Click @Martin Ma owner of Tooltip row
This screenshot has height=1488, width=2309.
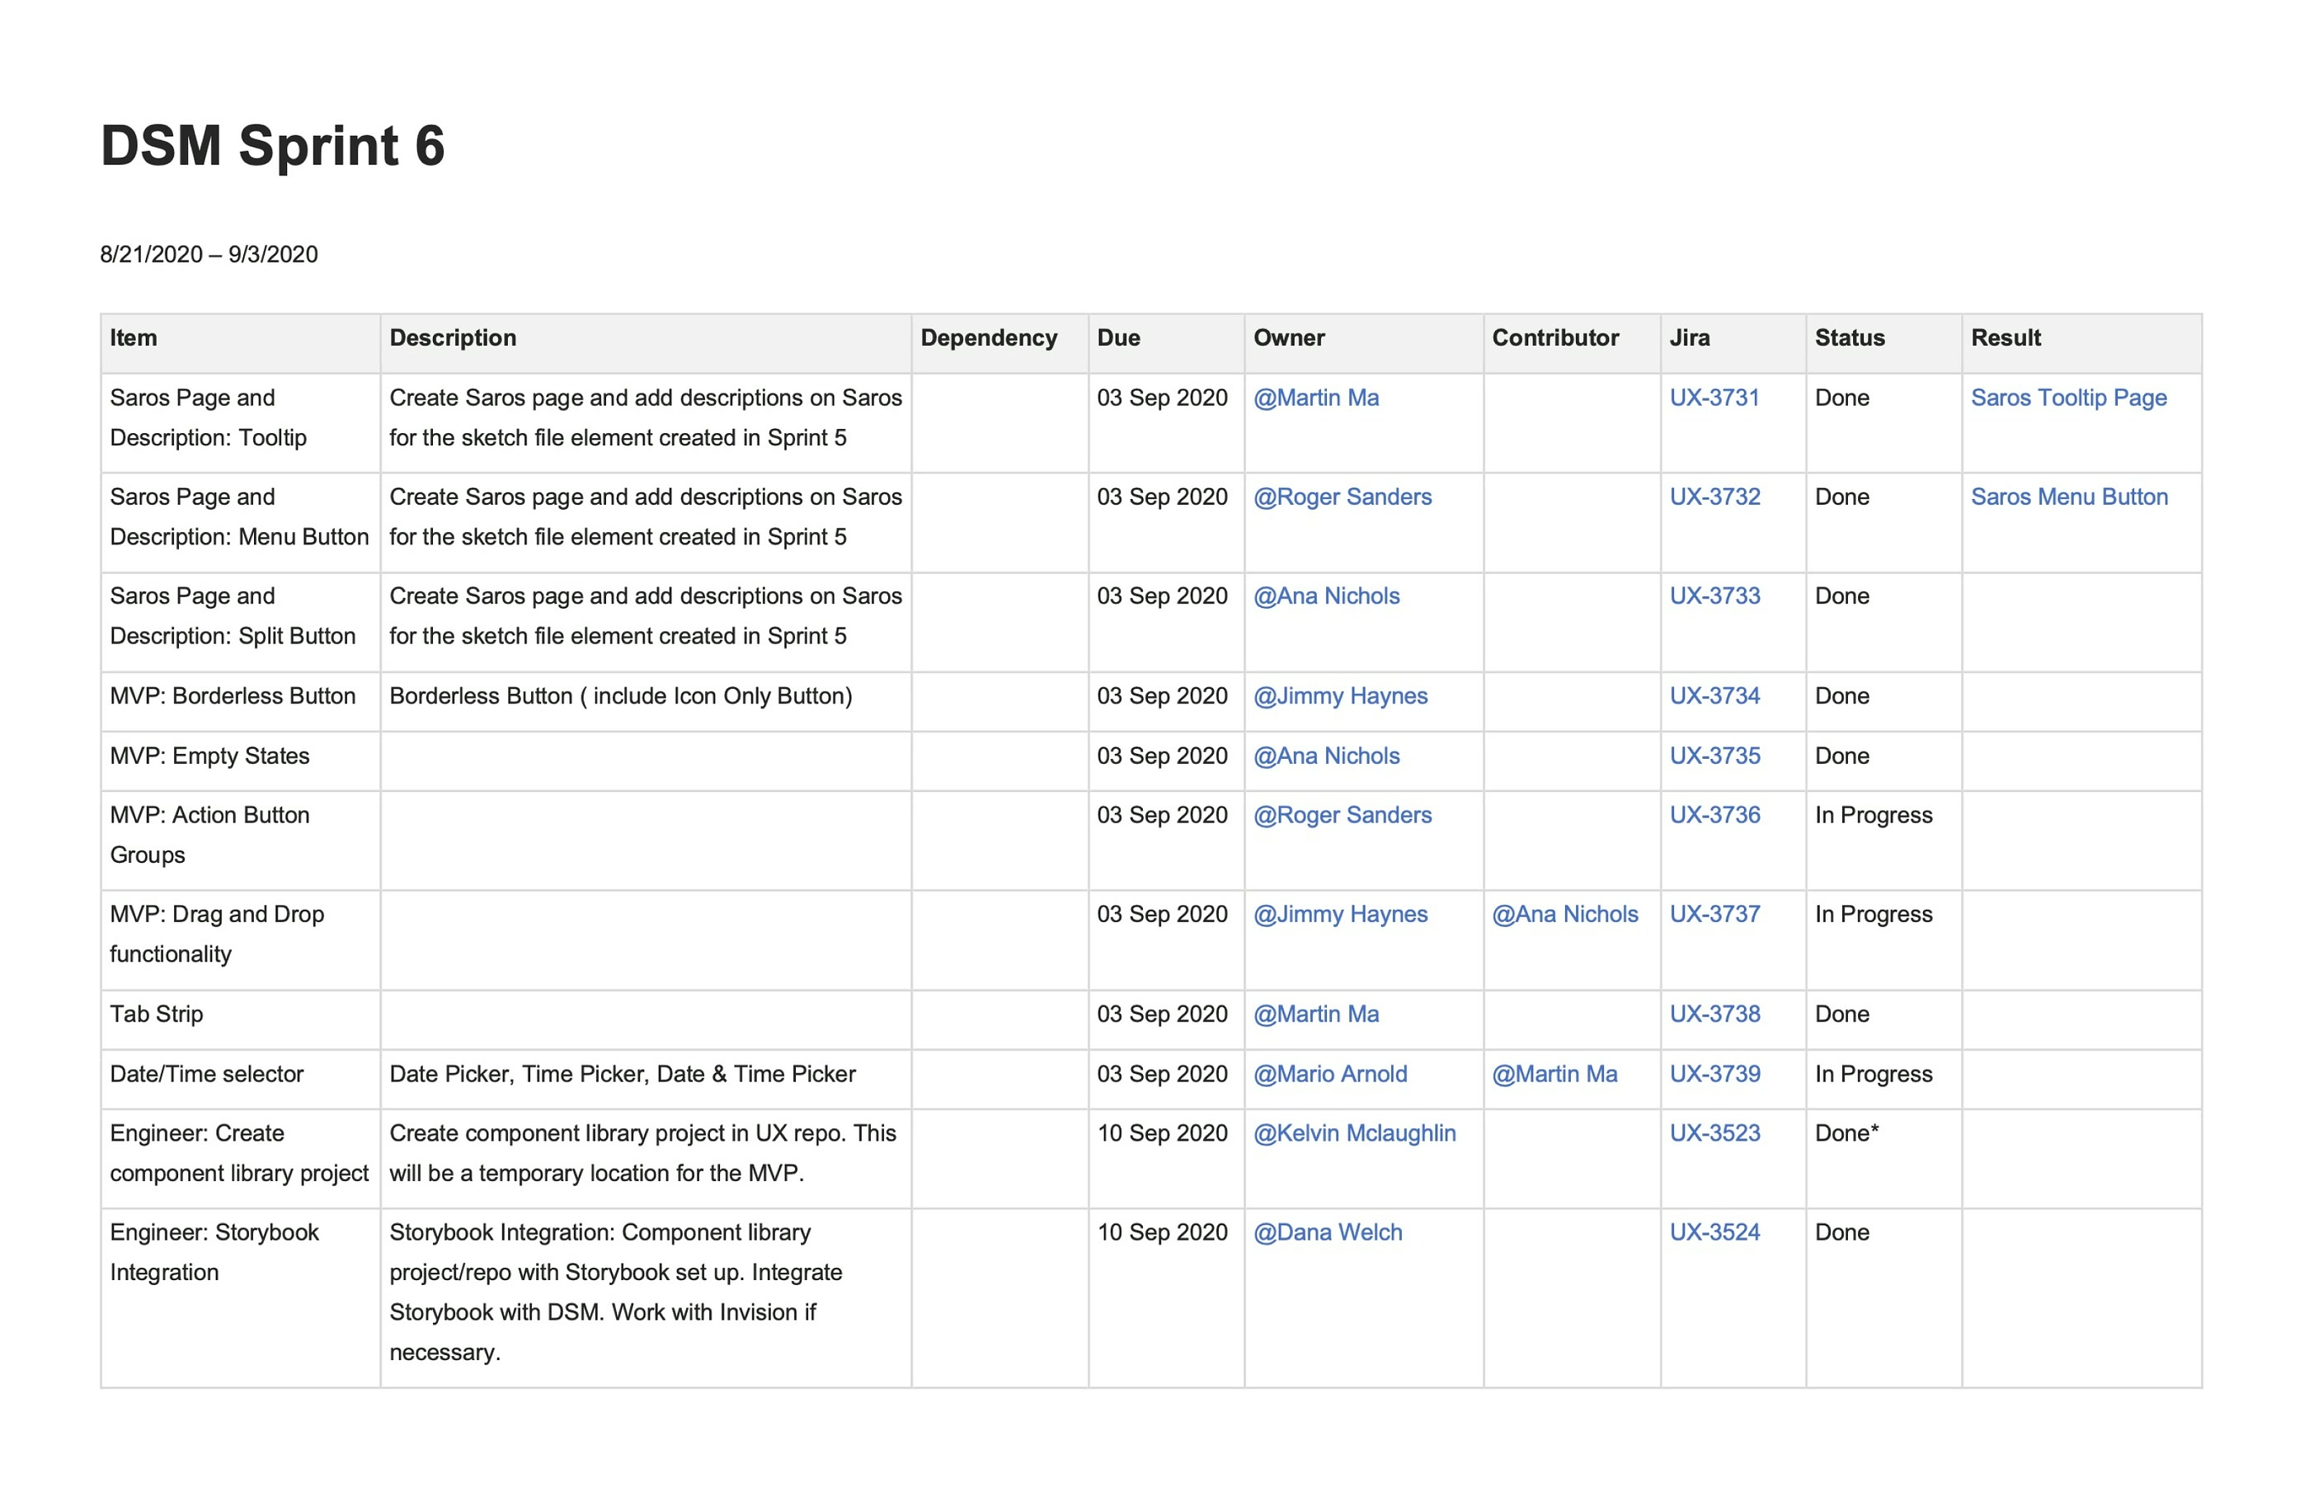point(1315,398)
